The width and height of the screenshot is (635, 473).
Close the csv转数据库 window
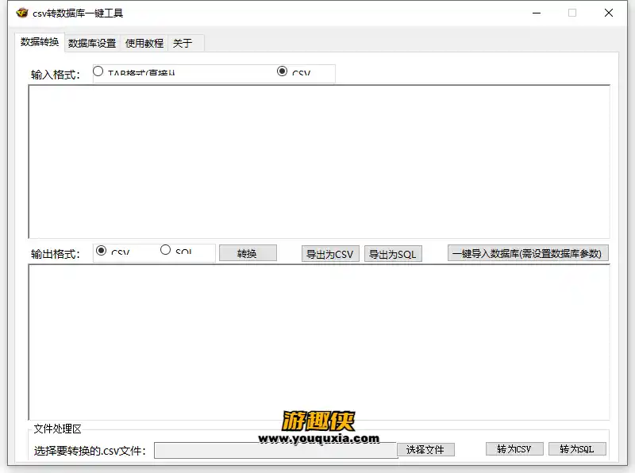click(x=608, y=13)
